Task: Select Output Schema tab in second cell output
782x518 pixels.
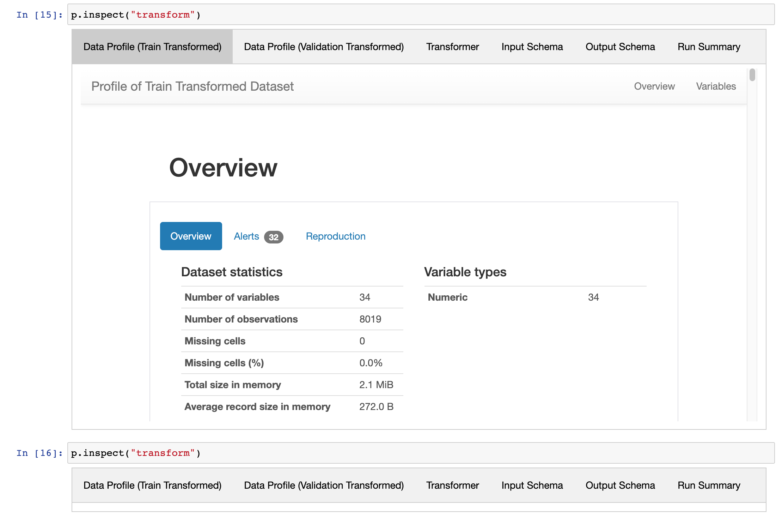Action: pos(620,485)
